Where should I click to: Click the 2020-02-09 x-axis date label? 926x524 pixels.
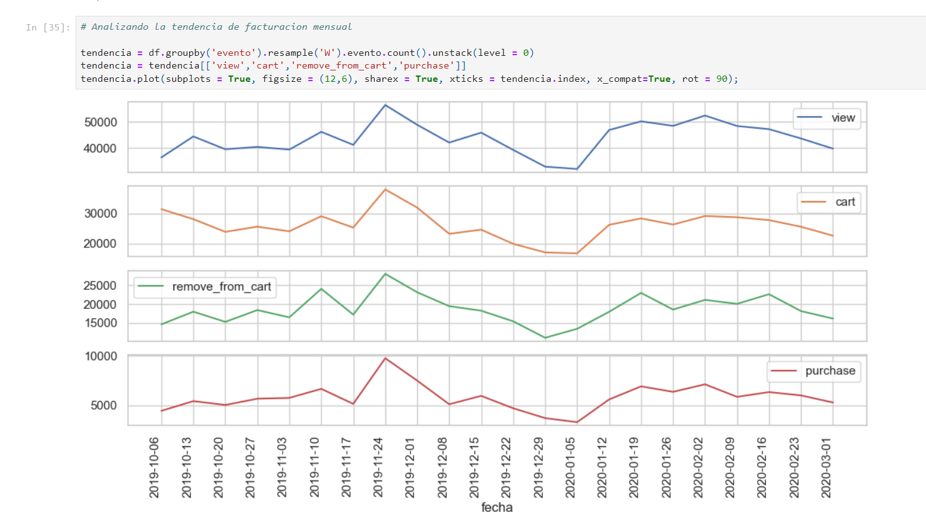click(x=730, y=468)
